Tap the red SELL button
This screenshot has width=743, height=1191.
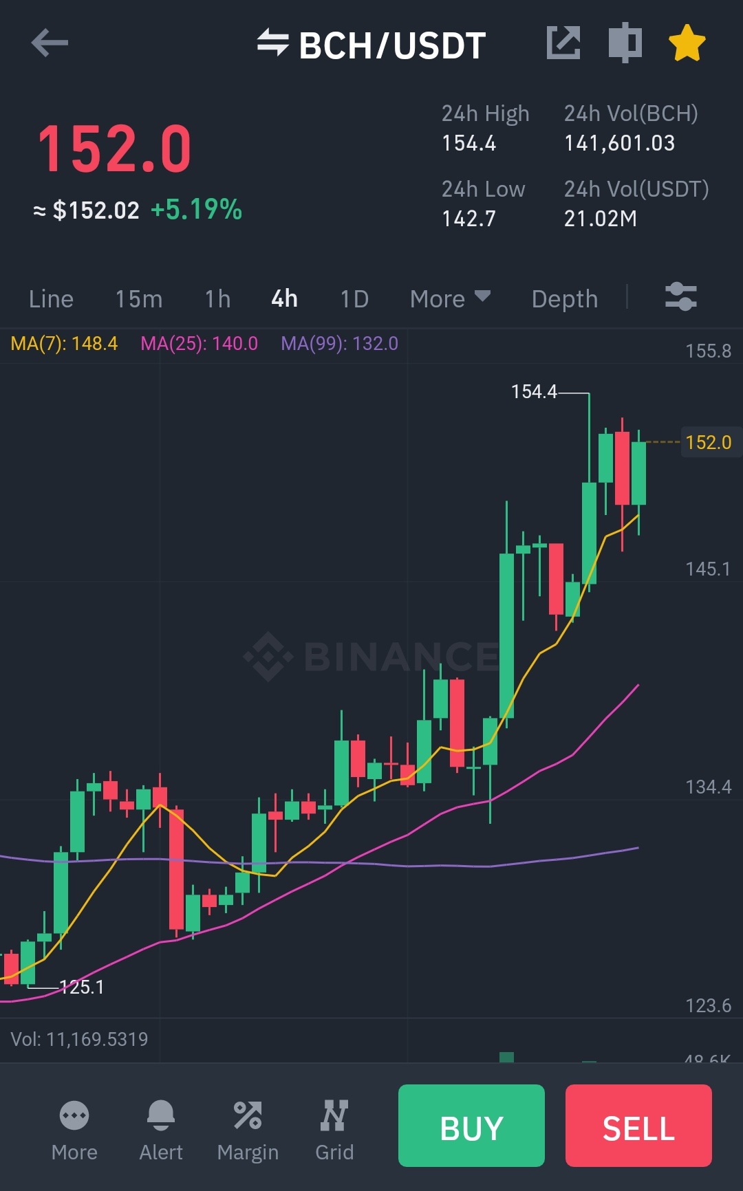638,1126
